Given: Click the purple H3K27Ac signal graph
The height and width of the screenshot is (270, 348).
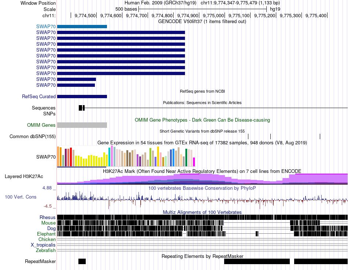Looking at the screenshot, I should pos(202,179).
